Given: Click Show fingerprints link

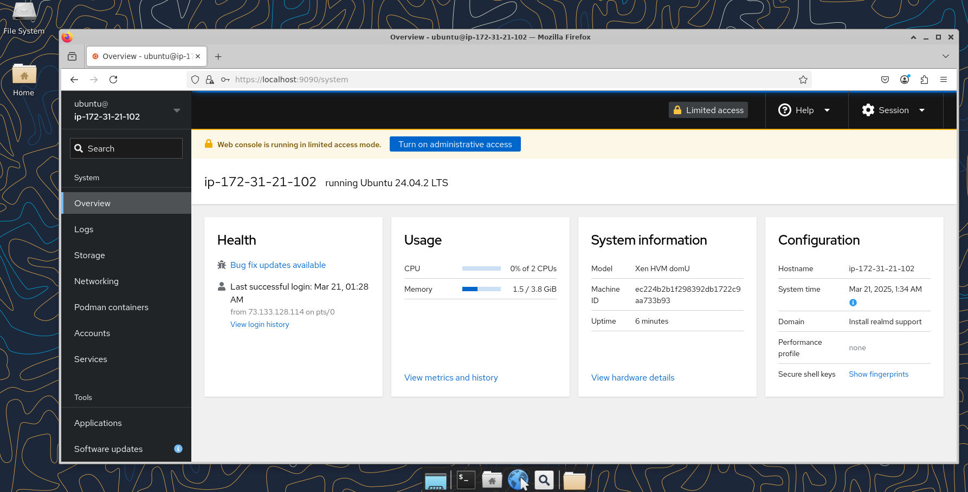Looking at the screenshot, I should click(879, 374).
